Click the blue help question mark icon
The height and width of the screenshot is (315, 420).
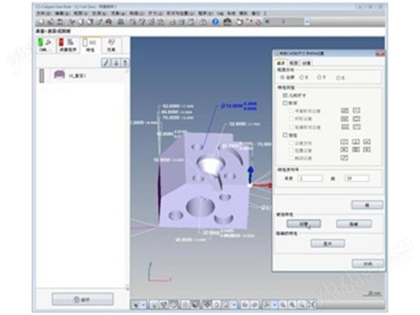[215, 22]
